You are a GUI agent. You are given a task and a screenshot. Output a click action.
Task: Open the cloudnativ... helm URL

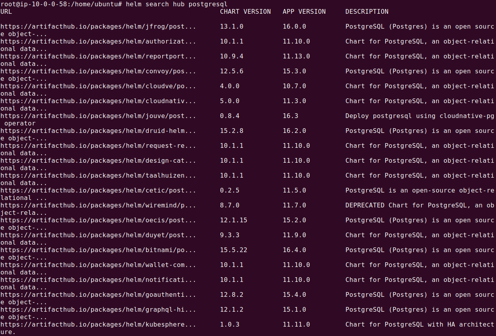98,101
